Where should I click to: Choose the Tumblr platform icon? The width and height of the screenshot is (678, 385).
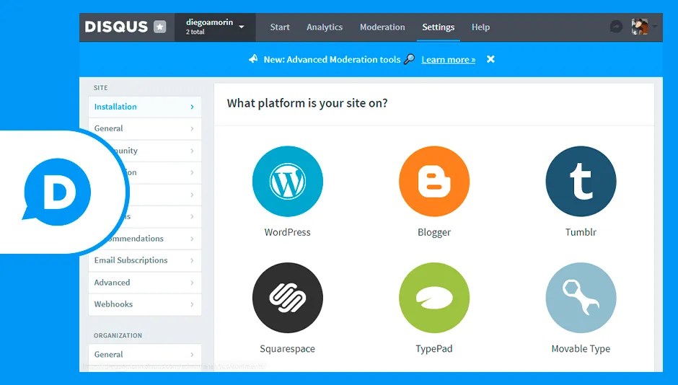coord(581,181)
